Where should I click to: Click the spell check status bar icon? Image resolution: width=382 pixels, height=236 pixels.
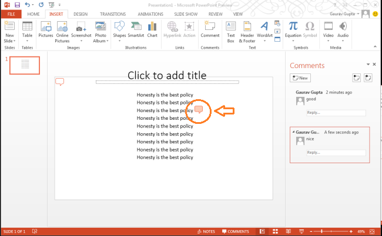(x=35, y=231)
